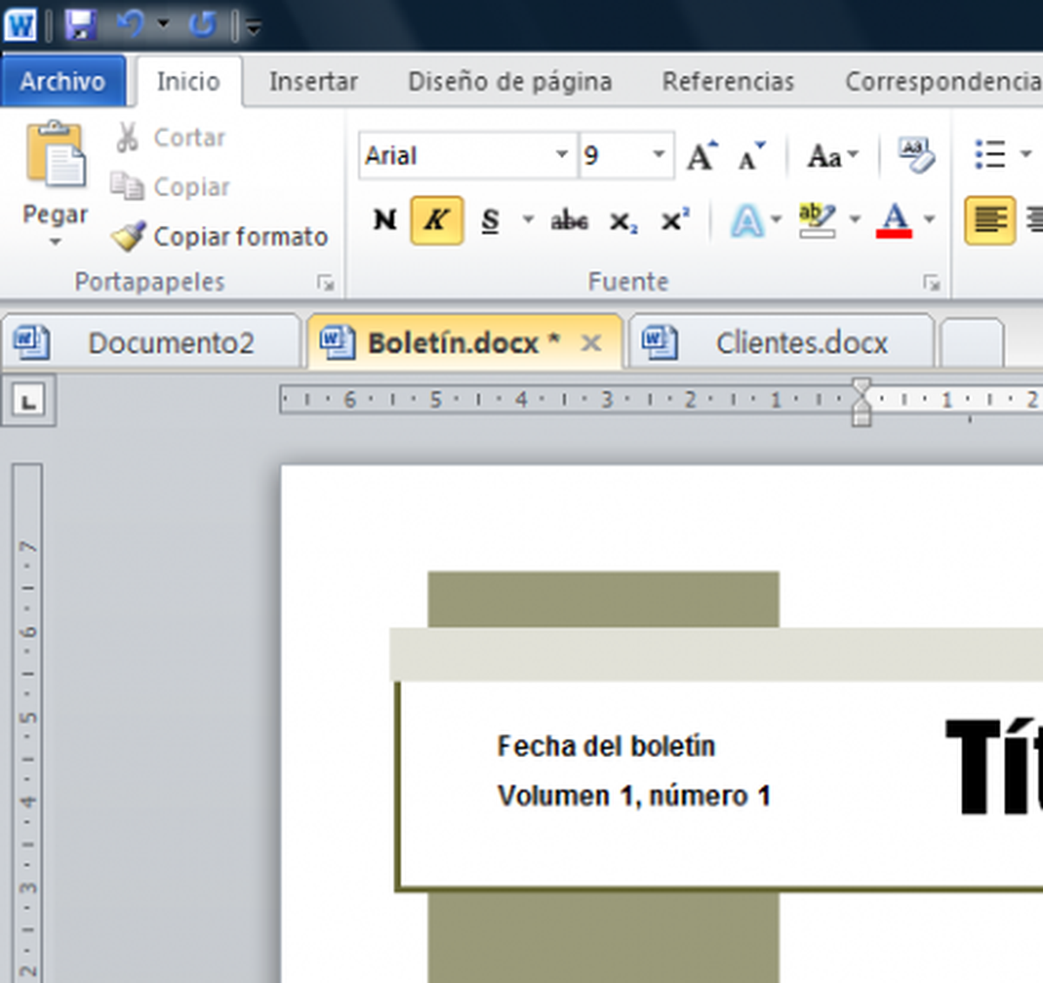Toggle bold with the N button

tap(383, 220)
